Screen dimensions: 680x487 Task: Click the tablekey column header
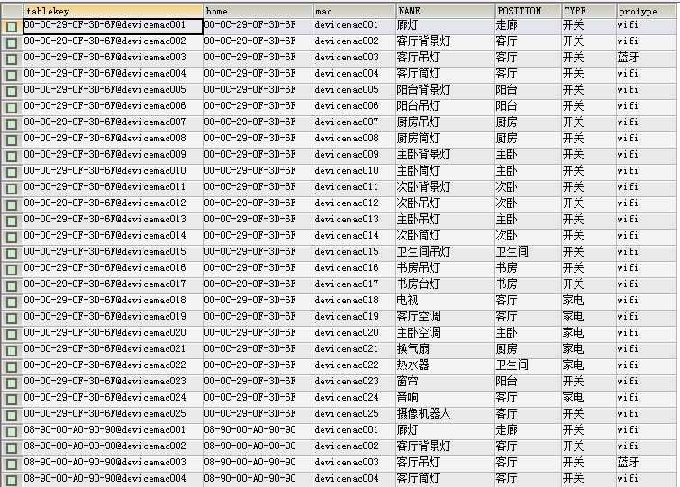click(x=113, y=11)
